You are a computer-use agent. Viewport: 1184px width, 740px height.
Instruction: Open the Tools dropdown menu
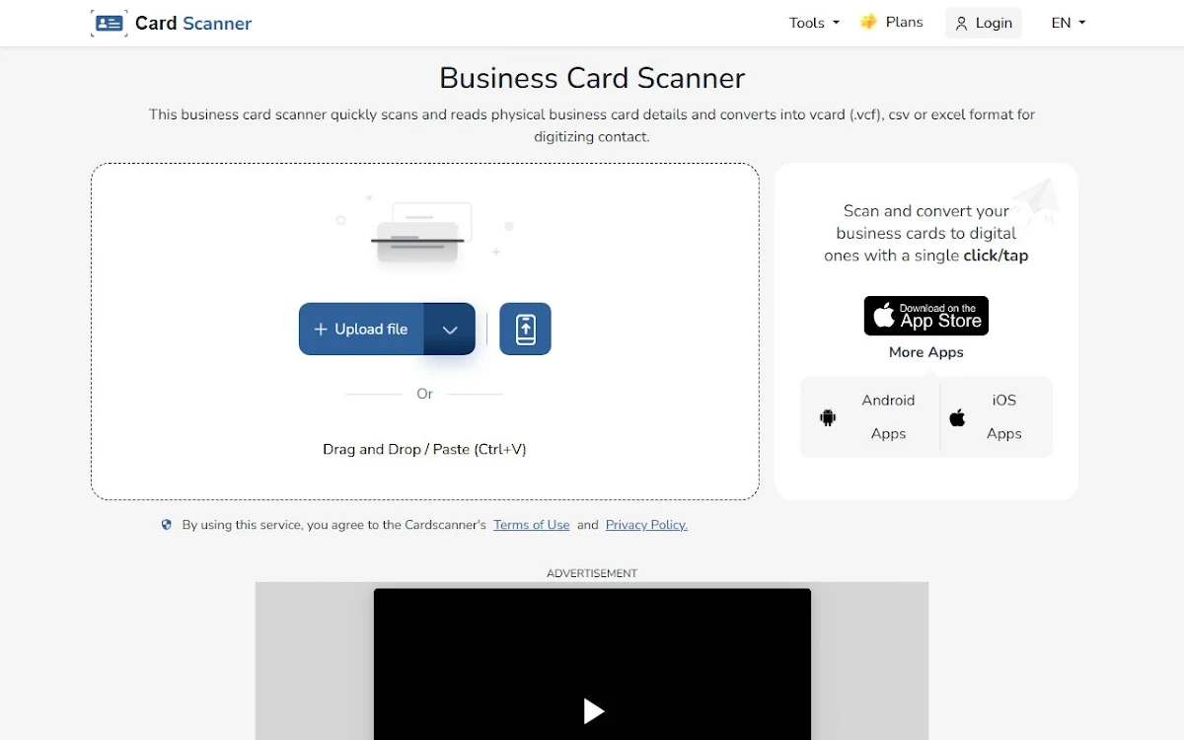(814, 23)
